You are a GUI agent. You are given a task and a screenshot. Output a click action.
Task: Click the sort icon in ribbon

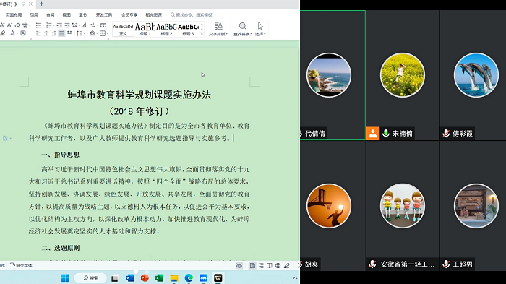pyautogui.click(x=85, y=25)
